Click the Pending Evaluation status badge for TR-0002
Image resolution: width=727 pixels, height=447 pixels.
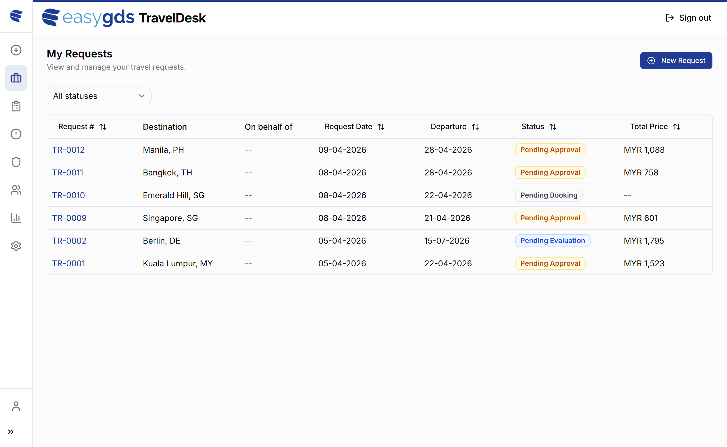pos(552,240)
